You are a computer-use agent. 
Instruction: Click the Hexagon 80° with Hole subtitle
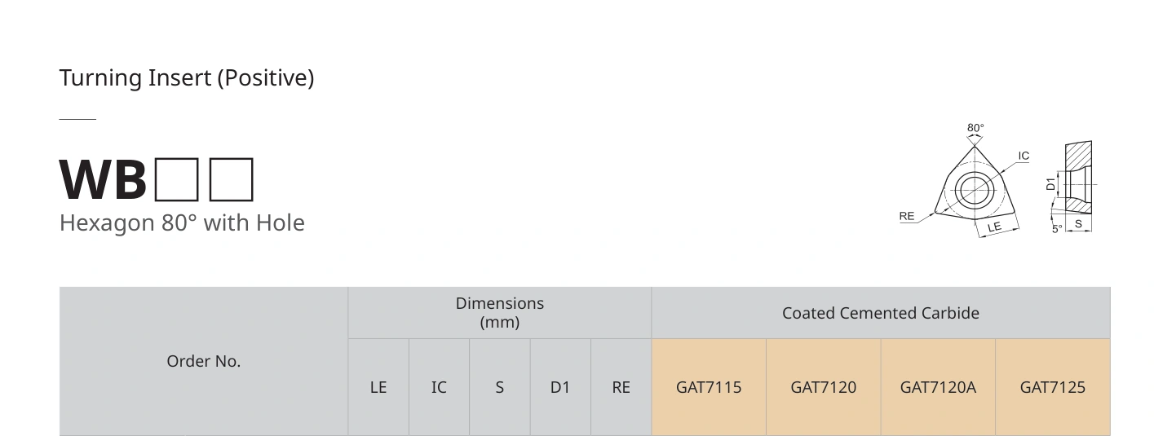182,222
